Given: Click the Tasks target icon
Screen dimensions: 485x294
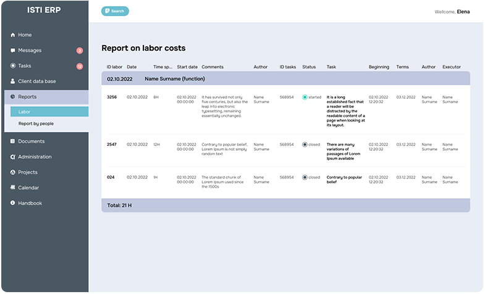Looking at the screenshot, I should click(x=13, y=66).
